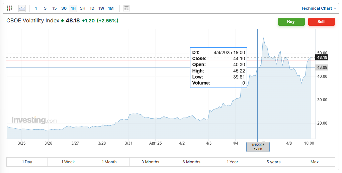Switch to candlestick chart type icon
This screenshot has height=173, width=342.
(x=9, y=8)
